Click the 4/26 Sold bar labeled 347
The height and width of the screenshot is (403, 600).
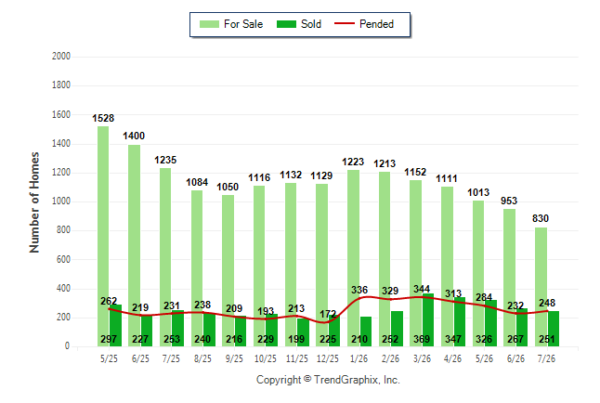click(460, 322)
